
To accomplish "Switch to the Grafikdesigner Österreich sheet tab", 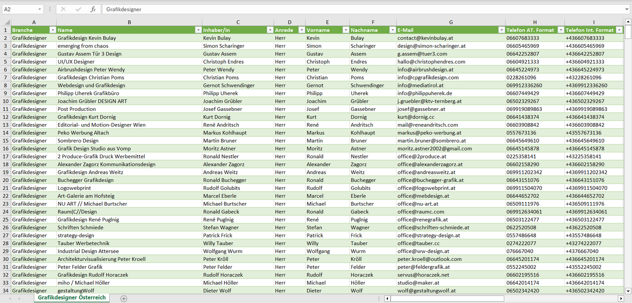I will 72,298.
